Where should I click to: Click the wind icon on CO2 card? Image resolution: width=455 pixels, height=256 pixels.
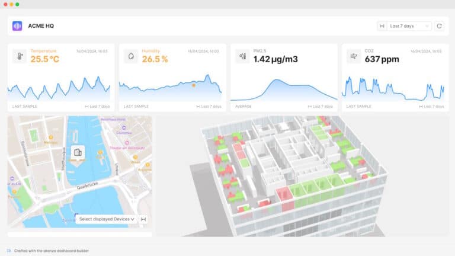[x=354, y=56]
